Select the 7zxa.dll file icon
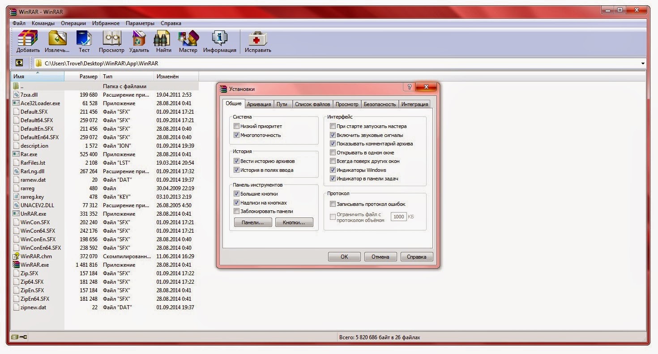The height and width of the screenshot is (354, 658). (x=17, y=94)
